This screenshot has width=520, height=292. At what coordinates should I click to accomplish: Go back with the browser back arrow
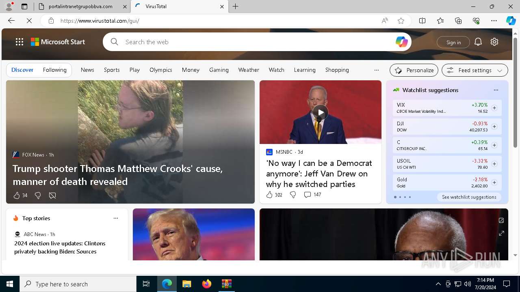click(x=11, y=21)
